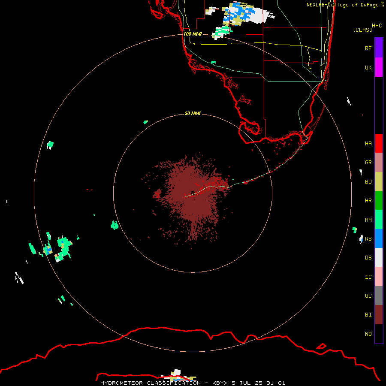Click the 'DS' legend label
The height and width of the screenshot is (386, 386).
[x=368, y=258]
